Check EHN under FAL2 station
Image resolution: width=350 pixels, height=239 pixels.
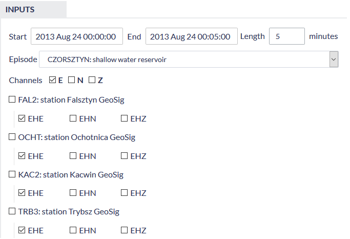[x=73, y=118]
